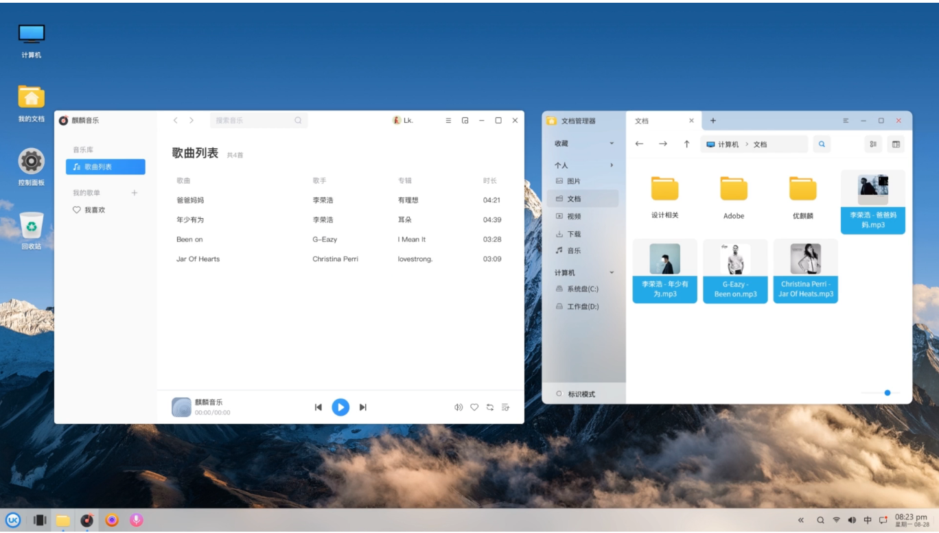Click the 搜索音乐 search field
This screenshot has width=939, height=533.
point(259,120)
